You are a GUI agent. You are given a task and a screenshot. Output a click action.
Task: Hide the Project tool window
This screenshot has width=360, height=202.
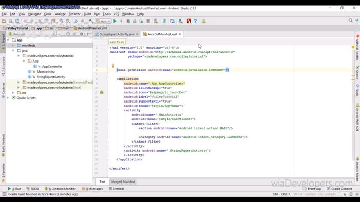pos(88,34)
